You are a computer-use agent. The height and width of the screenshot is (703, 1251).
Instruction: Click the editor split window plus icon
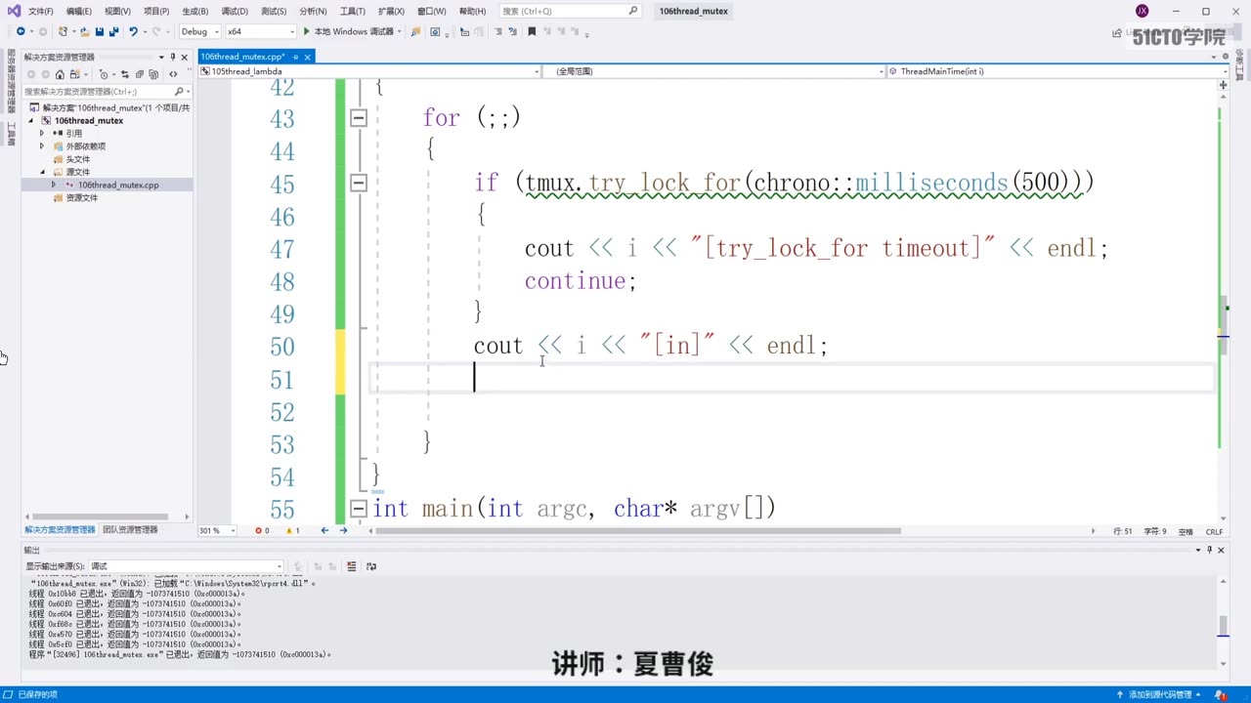coord(1223,86)
